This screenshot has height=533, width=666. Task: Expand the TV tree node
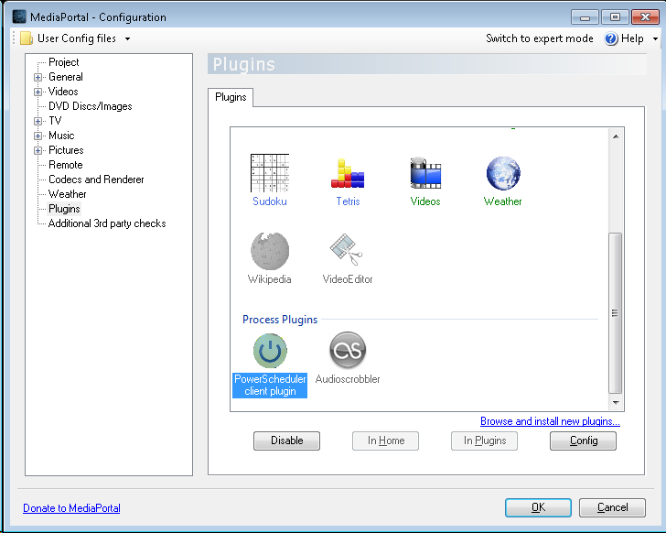click(x=38, y=121)
